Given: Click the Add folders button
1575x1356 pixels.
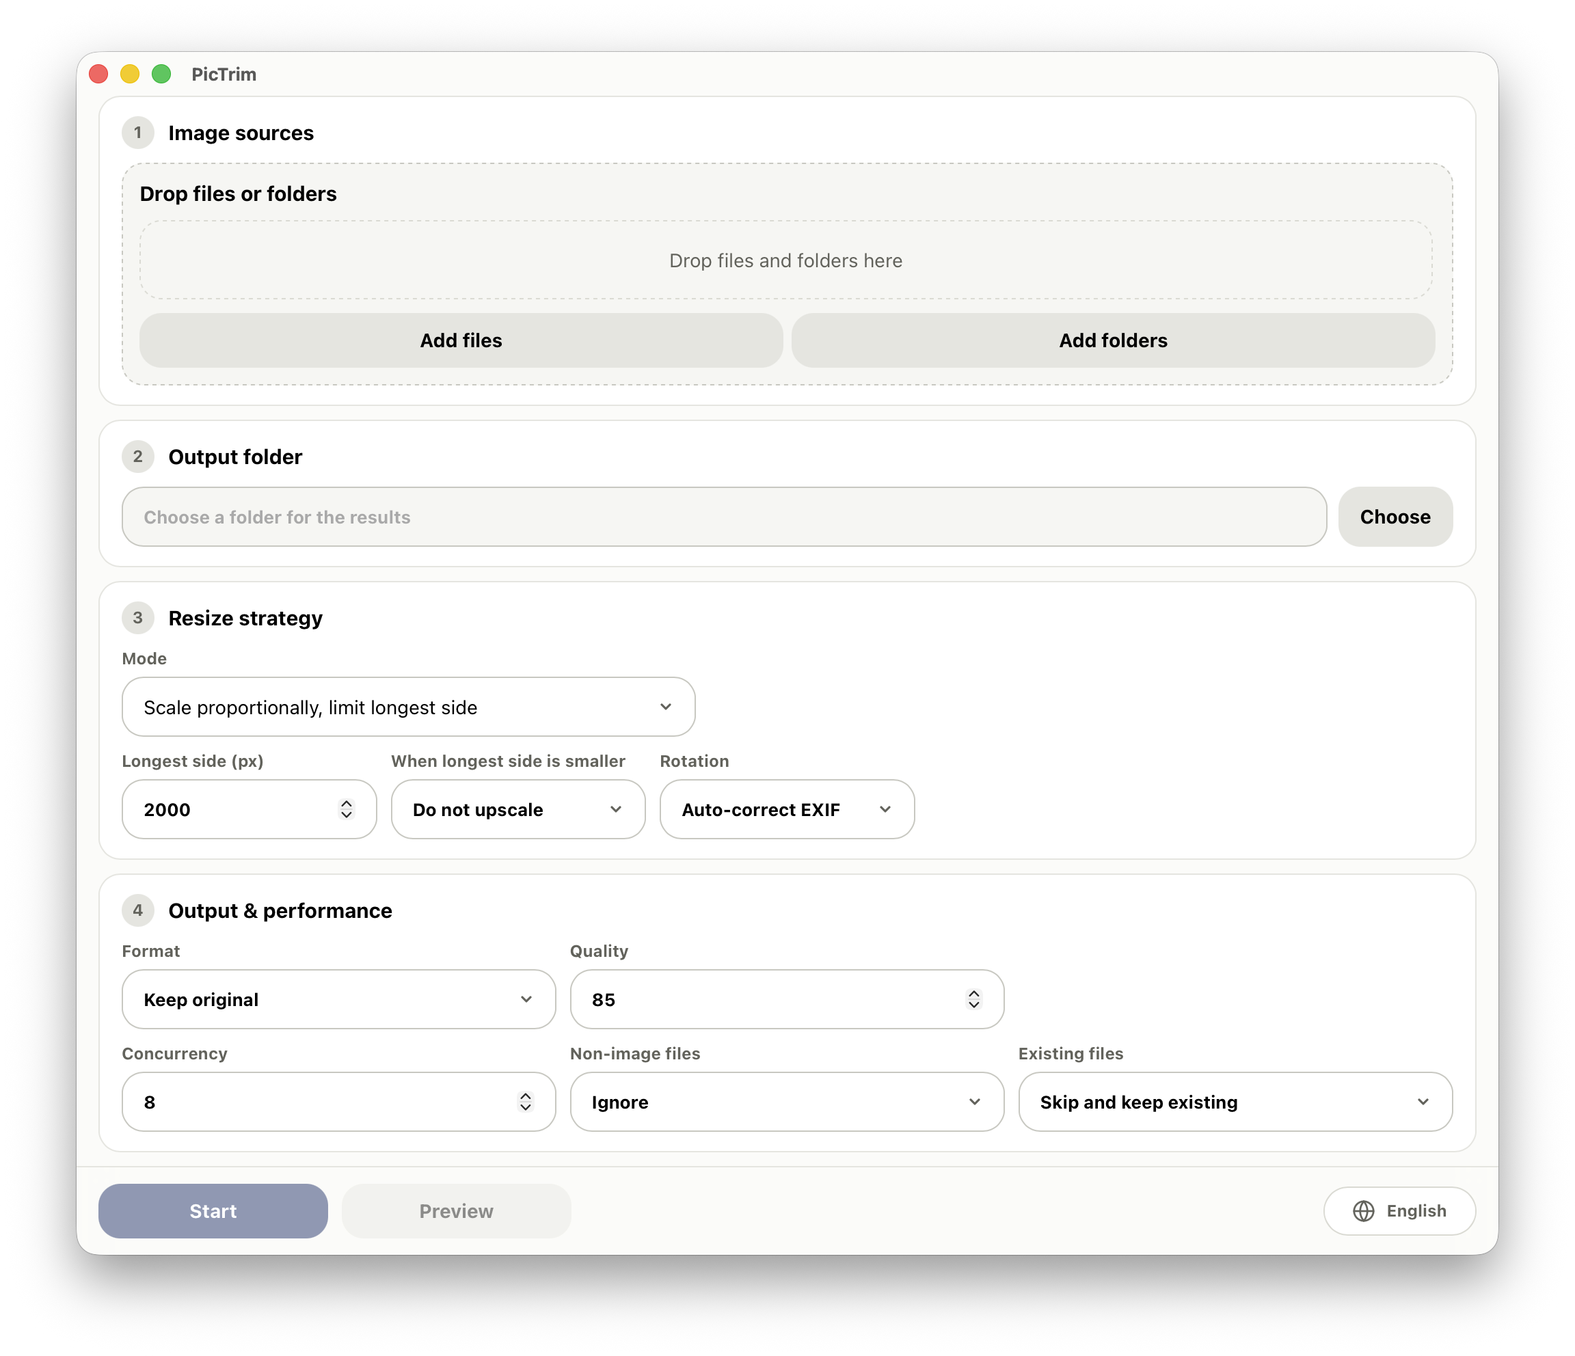Looking at the screenshot, I should tap(1114, 340).
